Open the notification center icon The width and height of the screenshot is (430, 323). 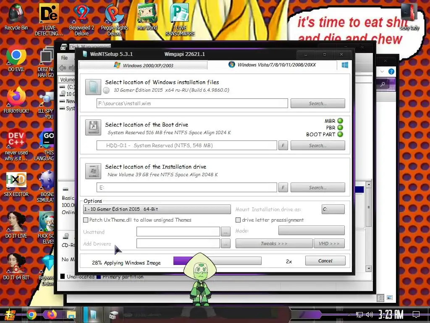(x=416, y=315)
